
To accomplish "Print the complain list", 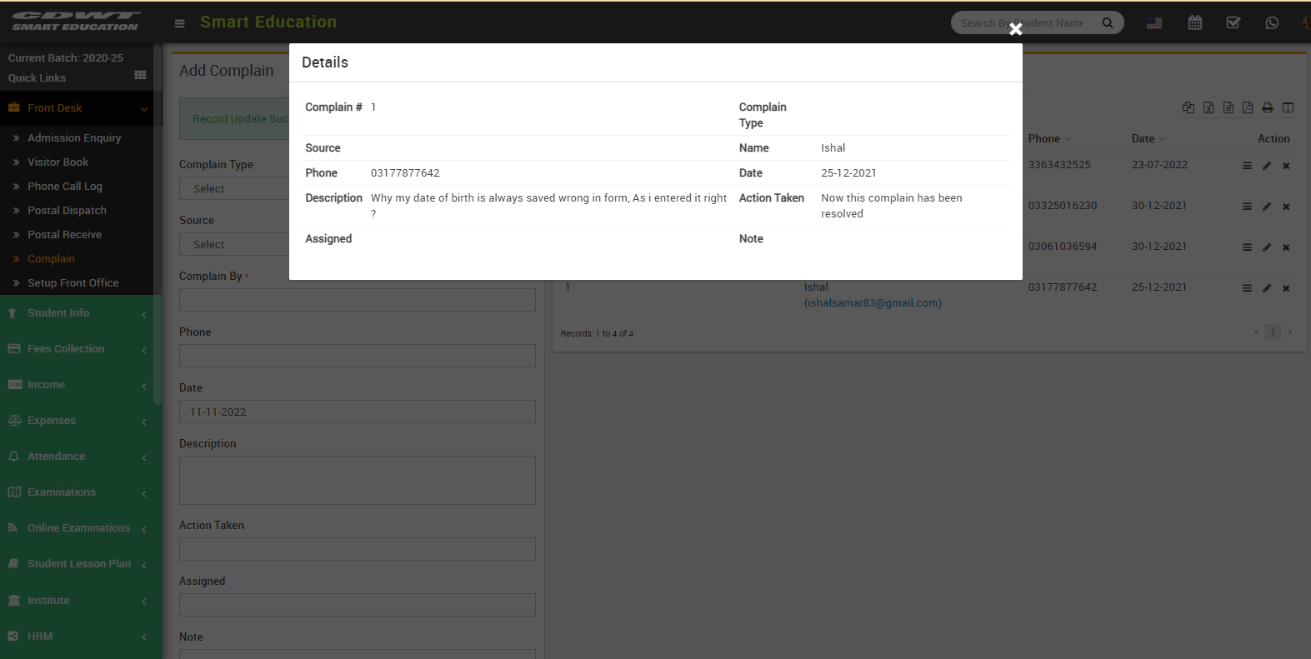I will pyautogui.click(x=1268, y=107).
